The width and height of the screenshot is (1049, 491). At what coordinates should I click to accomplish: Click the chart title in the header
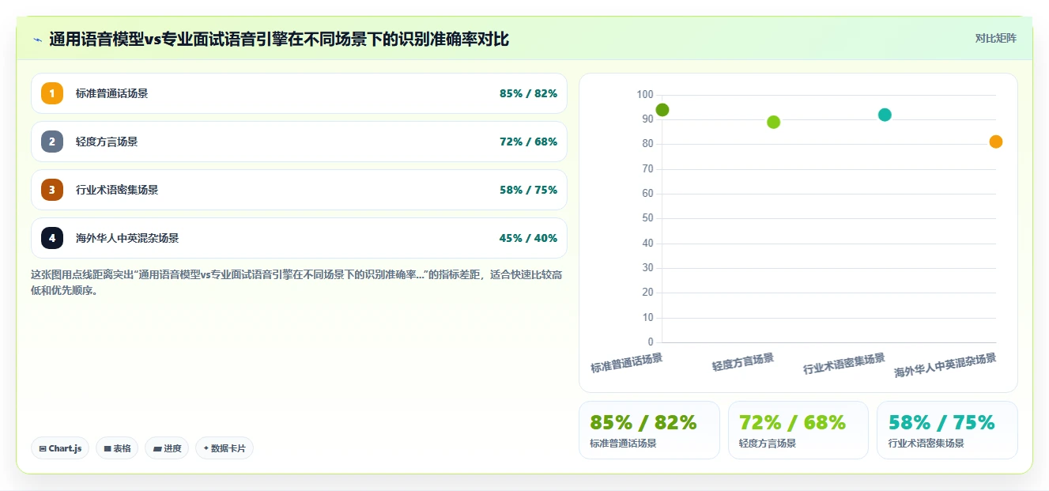[279, 39]
